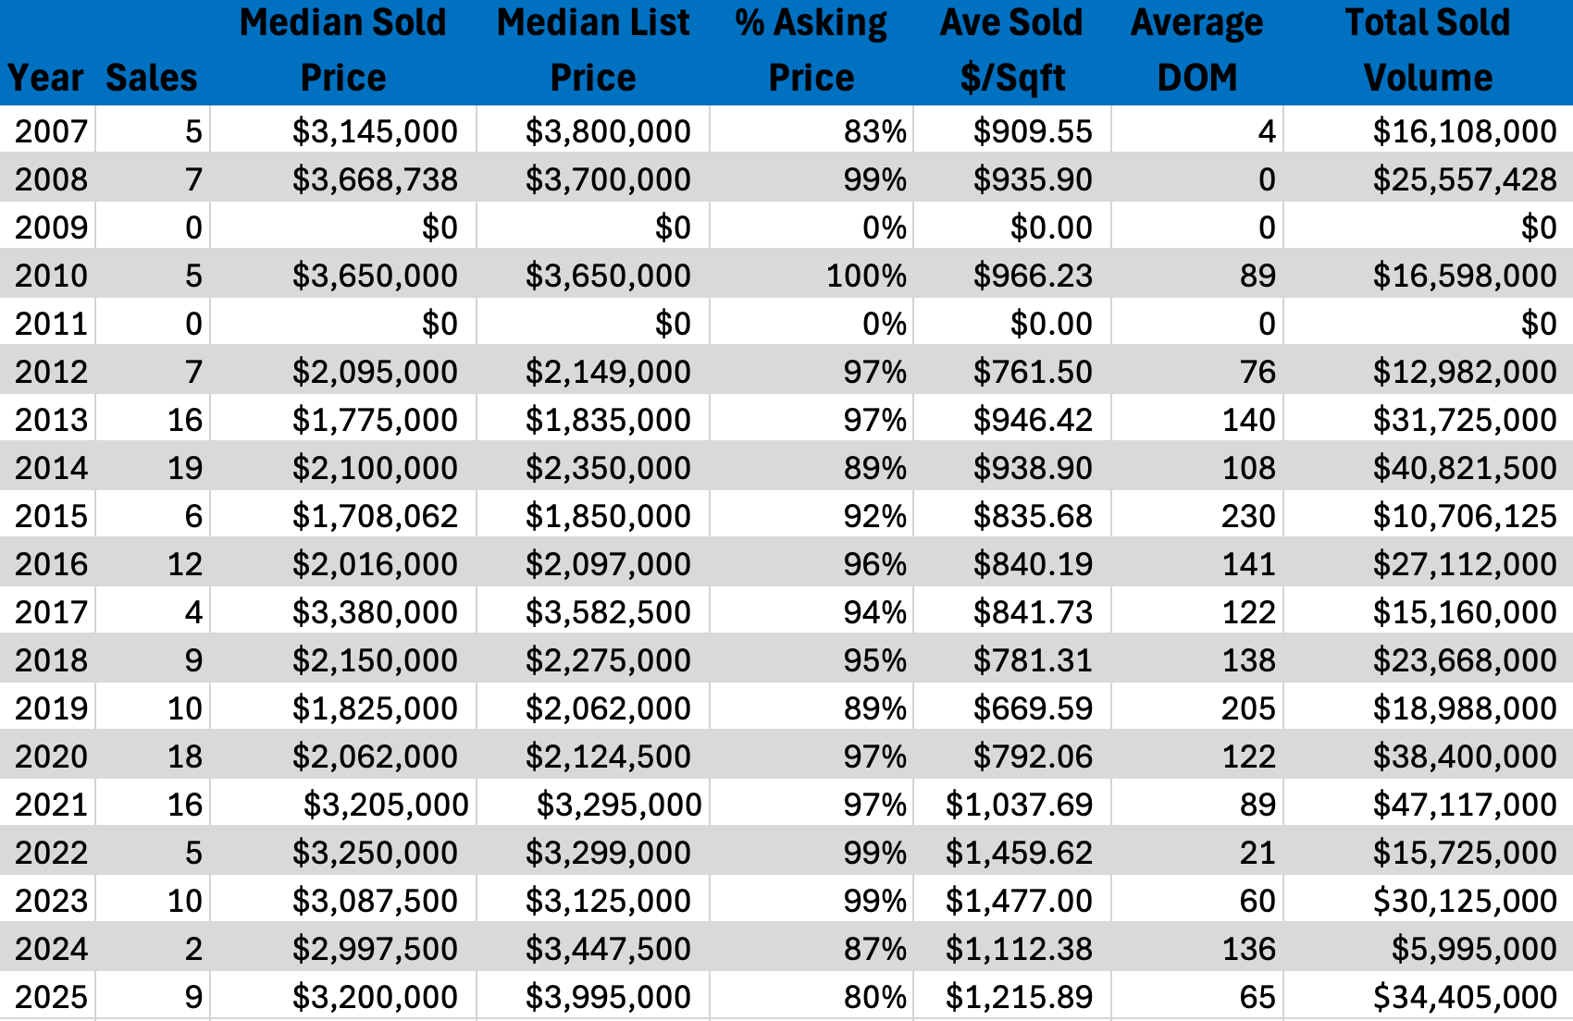Select the 2025 total volume $34,405,000
Viewport: 1573px width, 1021px height.
pos(1465,997)
